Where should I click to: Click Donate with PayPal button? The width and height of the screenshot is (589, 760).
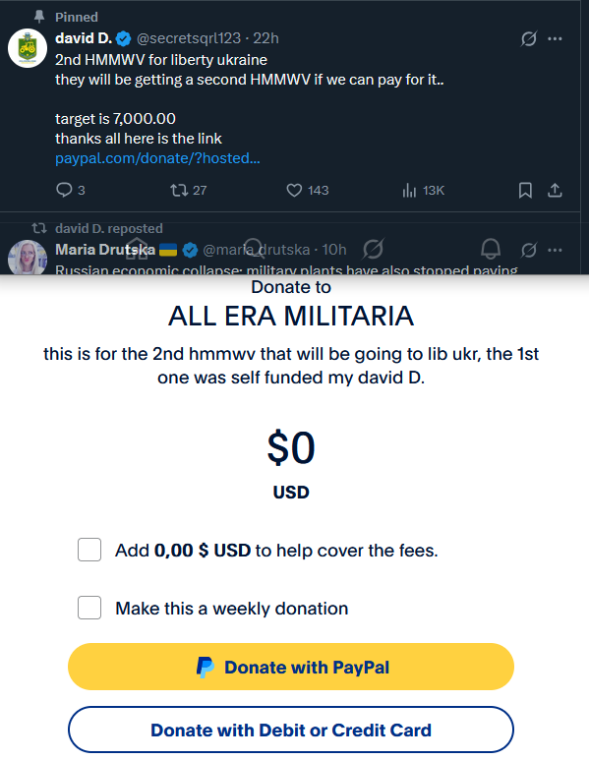pyautogui.click(x=291, y=667)
